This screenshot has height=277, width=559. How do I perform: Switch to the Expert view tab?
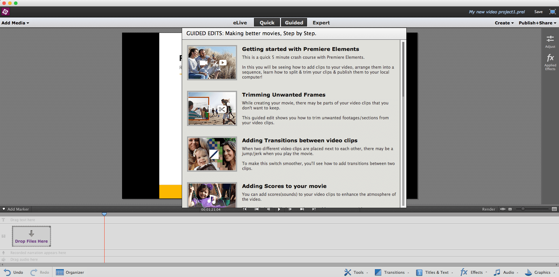pos(321,23)
